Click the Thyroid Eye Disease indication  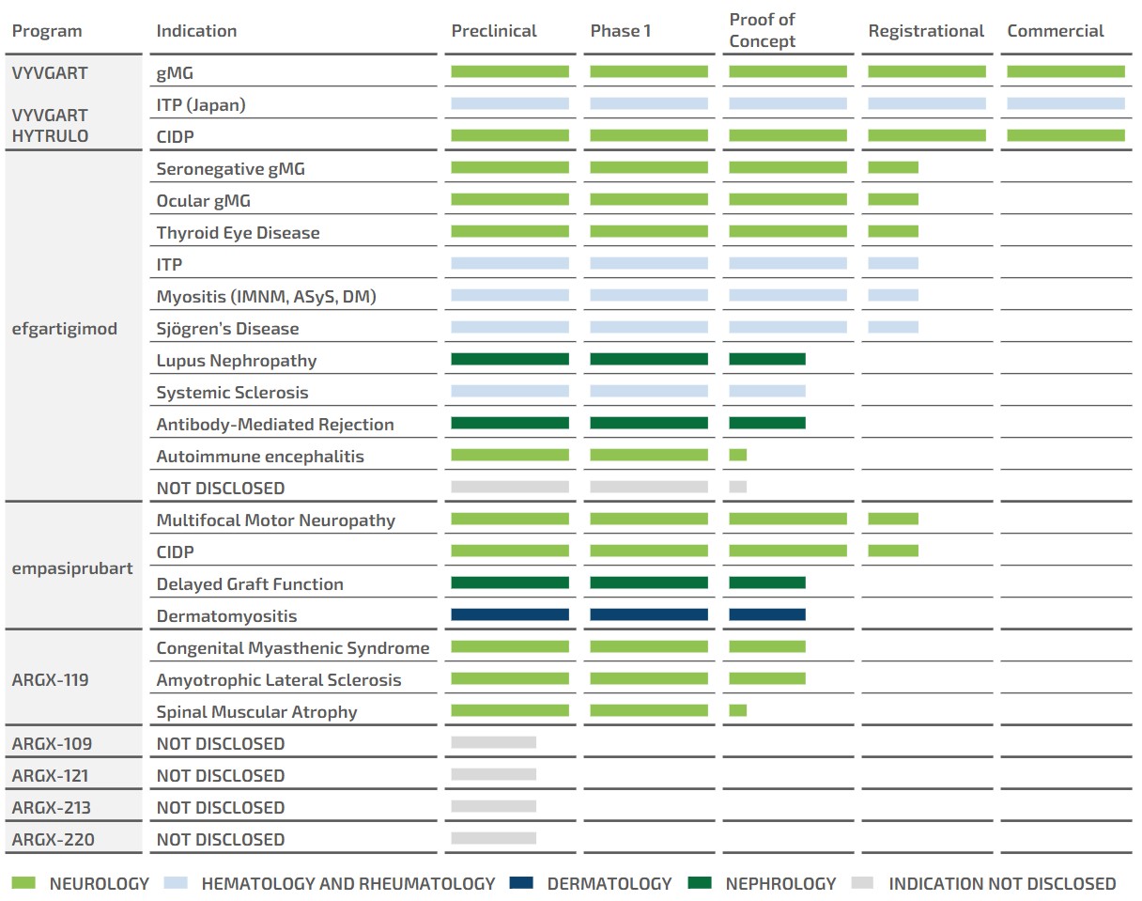[x=238, y=233]
